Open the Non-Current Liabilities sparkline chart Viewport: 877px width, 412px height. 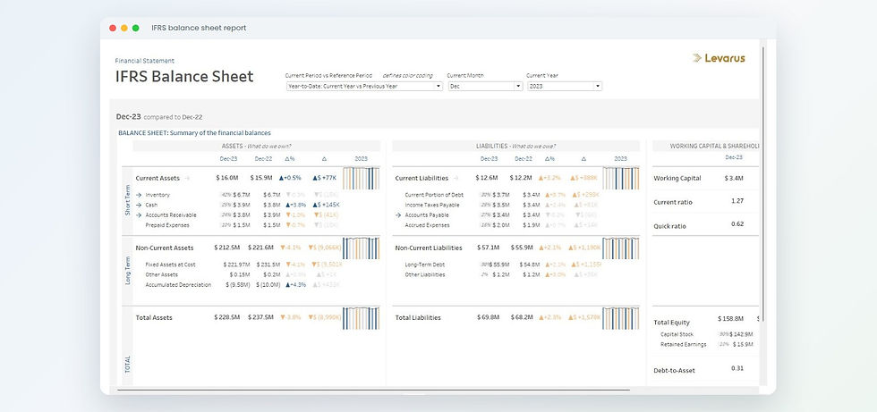(x=621, y=248)
